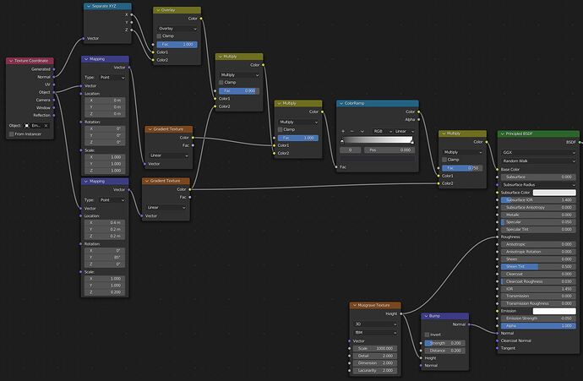The width and height of the screenshot is (583, 381).
Task: Add a new stop with ColorRamp plus icon
Action: pos(343,131)
